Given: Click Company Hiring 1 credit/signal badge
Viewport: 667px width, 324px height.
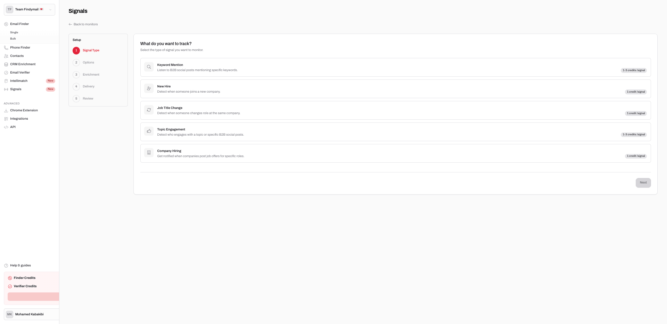Looking at the screenshot, I should 636,156.
